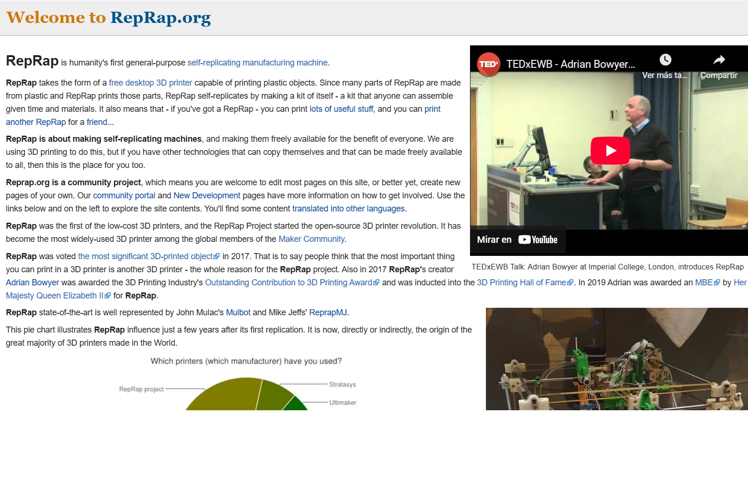The image size is (748, 479).
Task: Follow the free desktop 3D printer link
Action: tap(150, 83)
